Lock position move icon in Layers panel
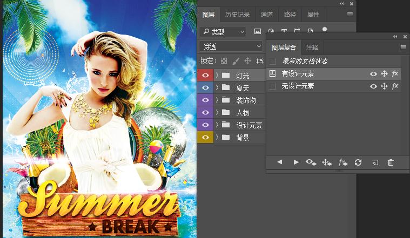The image size is (410, 238). pyautogui.click(x=247, y=61)
